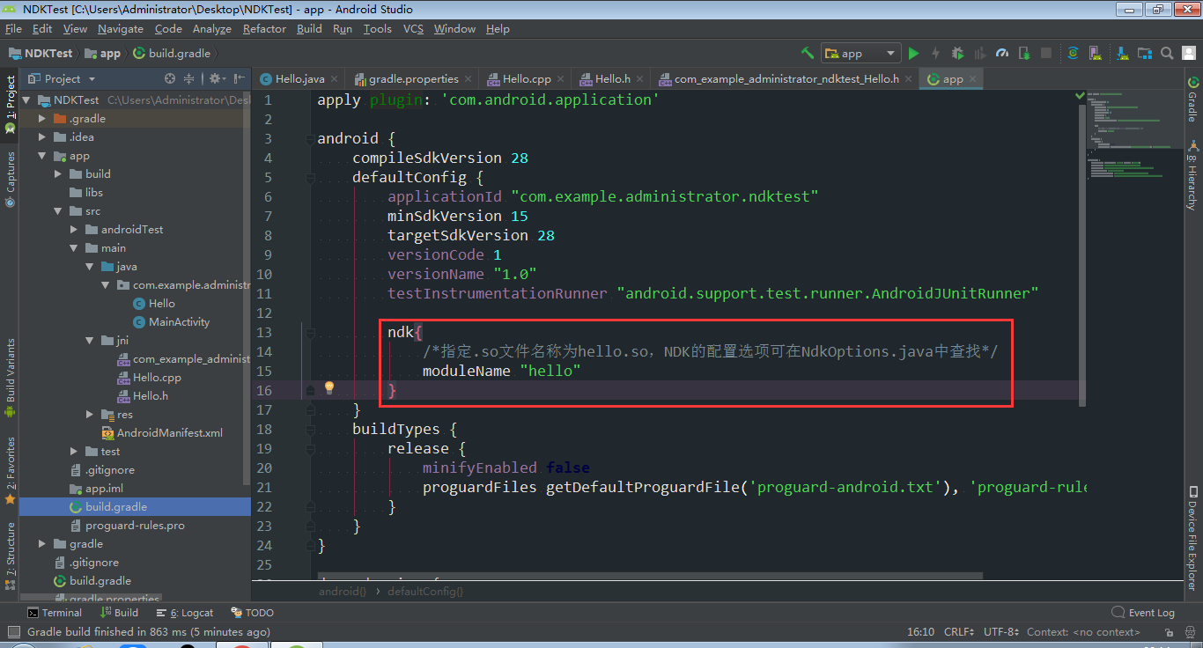Switch to the Hello.java tab

point(299,78)
